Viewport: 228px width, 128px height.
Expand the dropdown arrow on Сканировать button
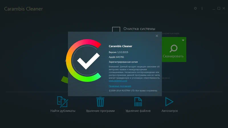point(183,40)
